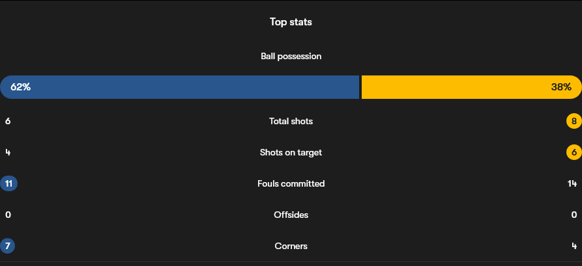Click the yellow shots on target badge
The image size is (582, 266).
[x=574, y=152]
